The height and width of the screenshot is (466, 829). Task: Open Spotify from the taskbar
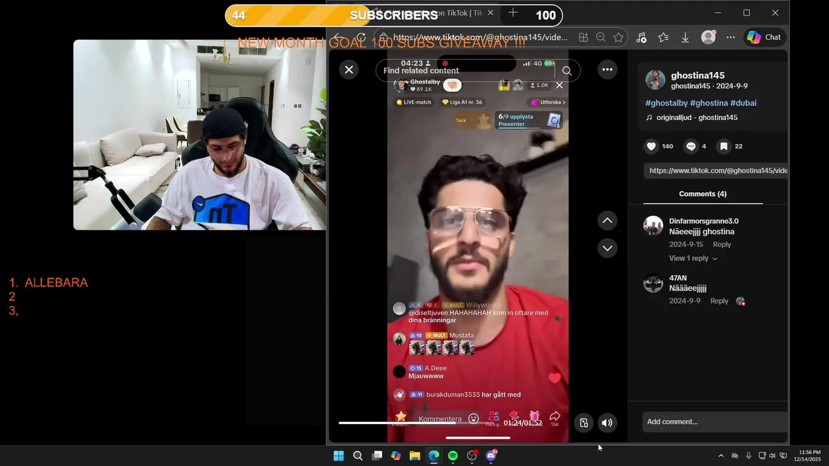coord(453,456)
